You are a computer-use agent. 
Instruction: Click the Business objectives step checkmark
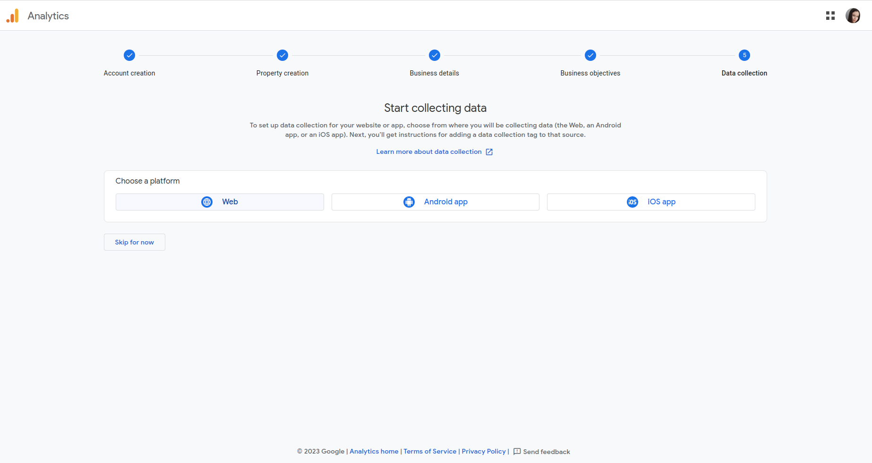590,55
